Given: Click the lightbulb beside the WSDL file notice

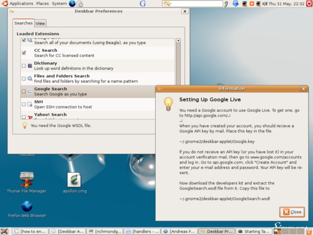Looking at the screenshot, I should pyautogui.click(x=25, y=125).
